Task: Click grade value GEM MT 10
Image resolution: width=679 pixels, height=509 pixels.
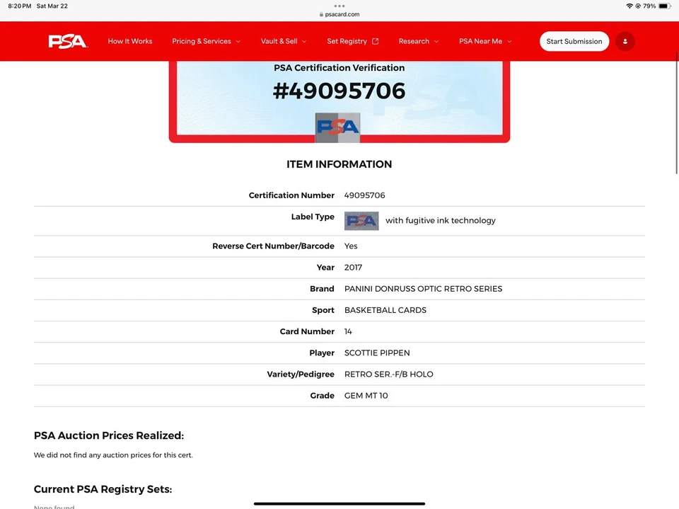Action: [366, 396]
